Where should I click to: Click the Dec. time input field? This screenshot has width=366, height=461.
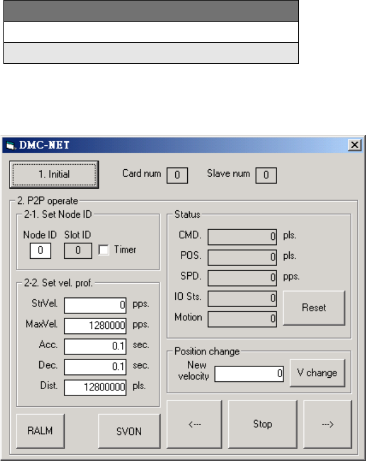point(95,367)
